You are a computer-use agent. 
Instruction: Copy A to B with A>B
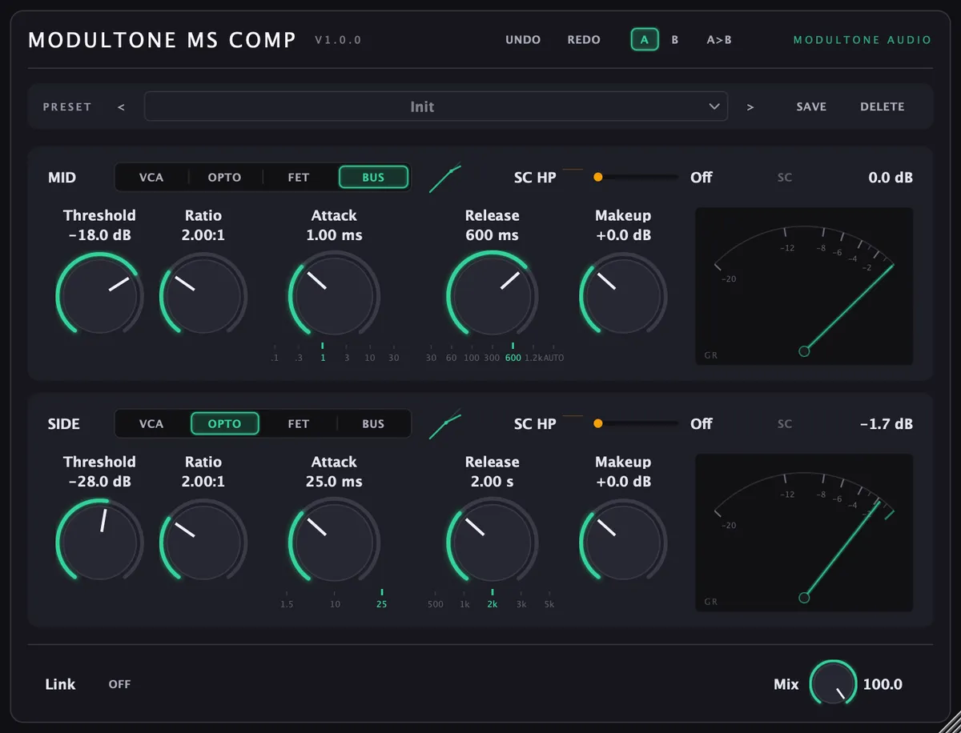719,39
